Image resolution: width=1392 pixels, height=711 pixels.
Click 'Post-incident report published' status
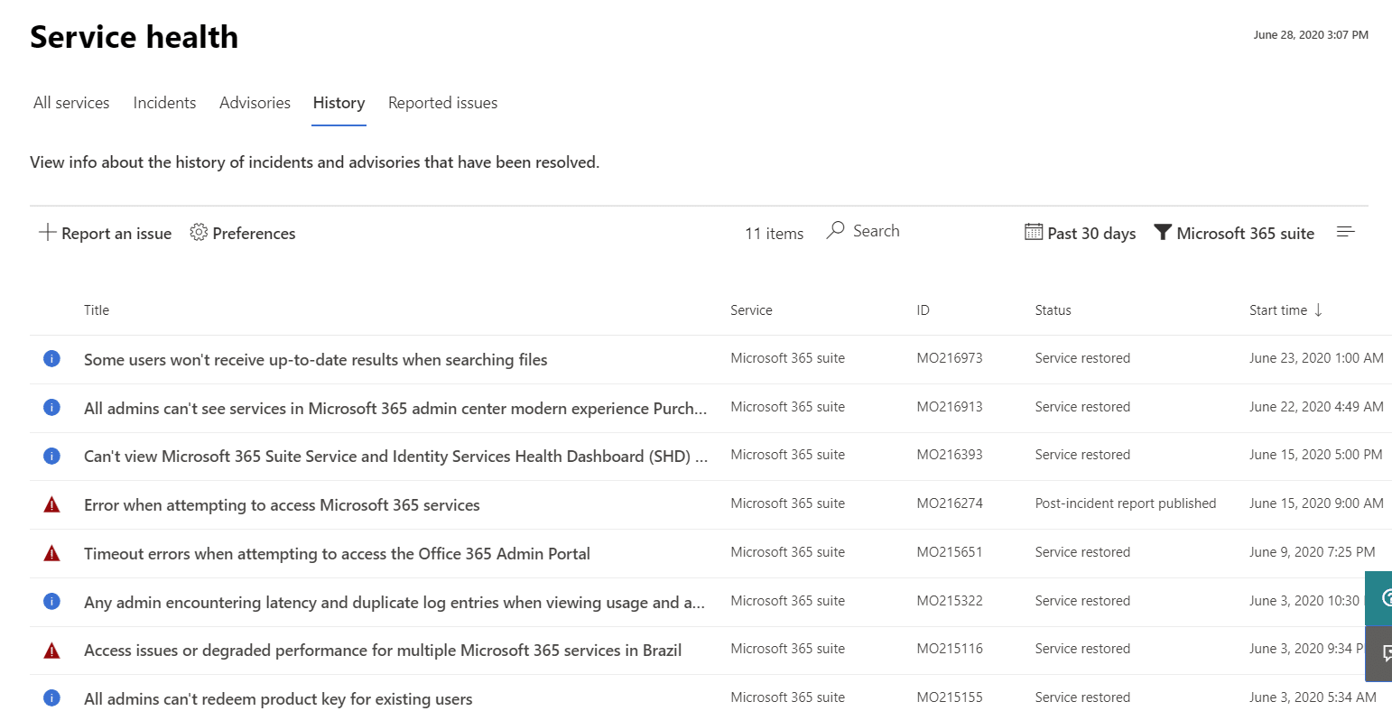1126,503
